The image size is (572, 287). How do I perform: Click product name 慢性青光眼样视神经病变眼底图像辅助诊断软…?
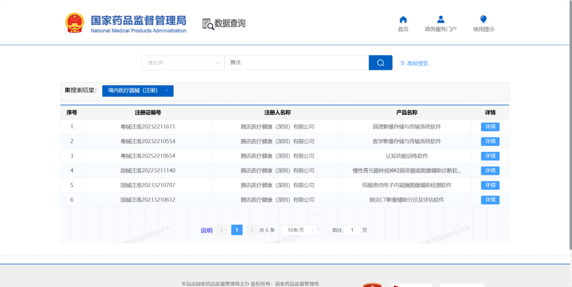407,170
